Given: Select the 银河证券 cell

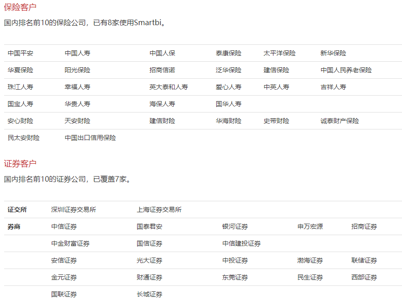Looking at the screenshot, I should (235, 226).
